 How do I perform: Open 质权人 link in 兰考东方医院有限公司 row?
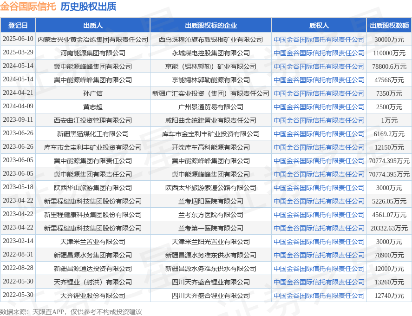click(319, 215)
